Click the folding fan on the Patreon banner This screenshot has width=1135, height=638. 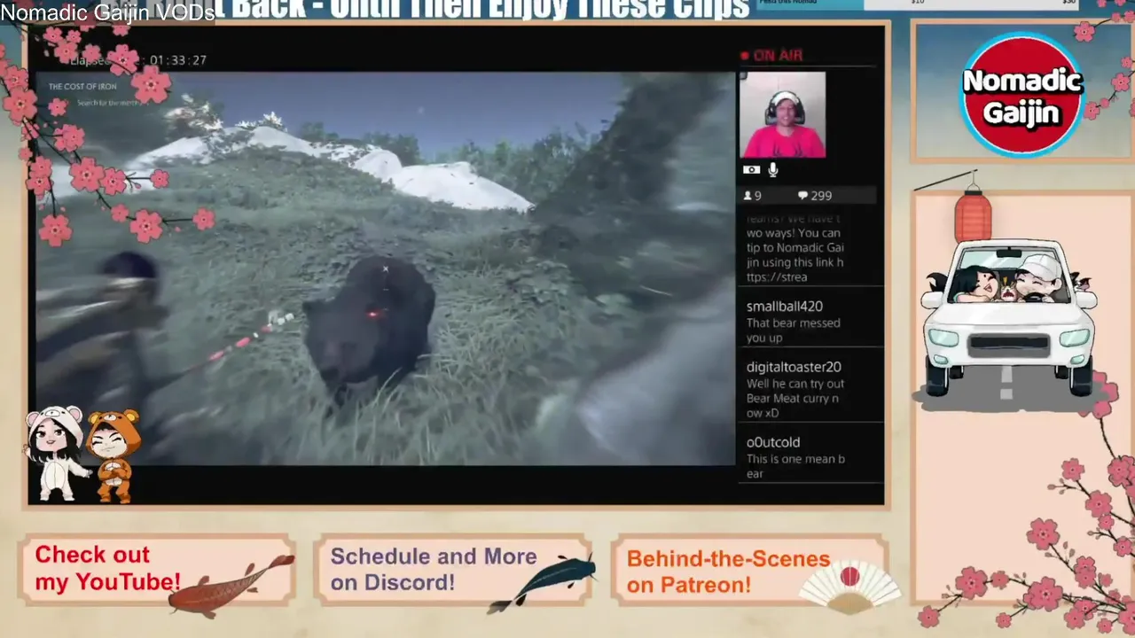[x=849, y=586]
